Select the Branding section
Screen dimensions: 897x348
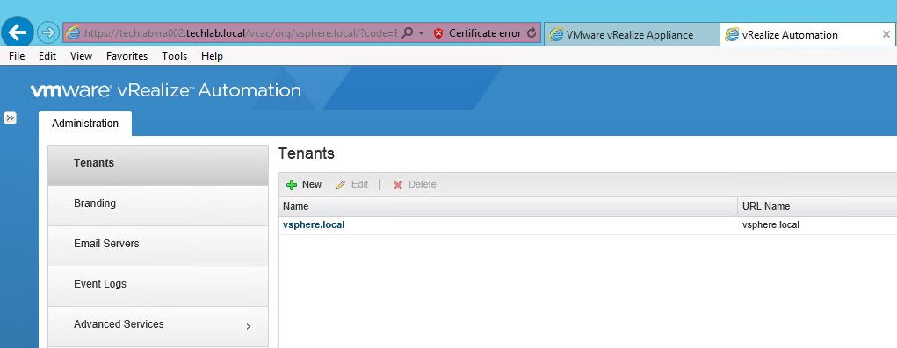[158, 203]
